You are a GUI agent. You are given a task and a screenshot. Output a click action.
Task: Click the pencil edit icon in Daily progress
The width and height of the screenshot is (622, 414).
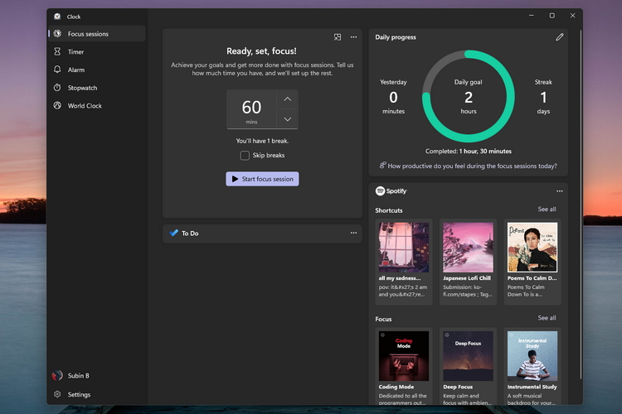click(560, 37)
